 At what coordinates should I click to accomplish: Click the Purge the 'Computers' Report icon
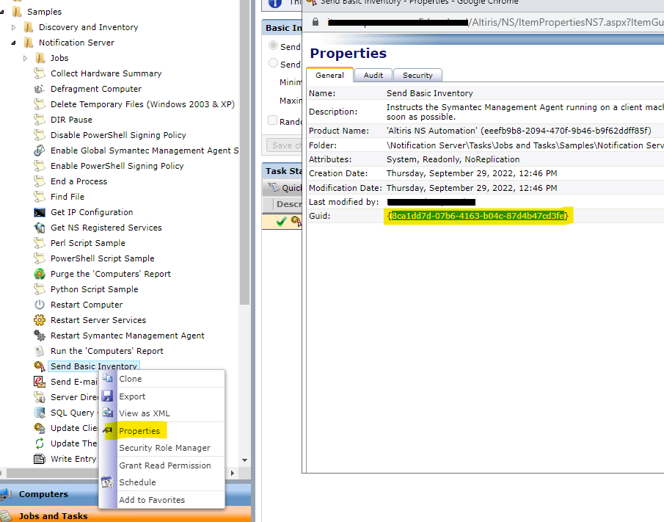coord(40,274)
